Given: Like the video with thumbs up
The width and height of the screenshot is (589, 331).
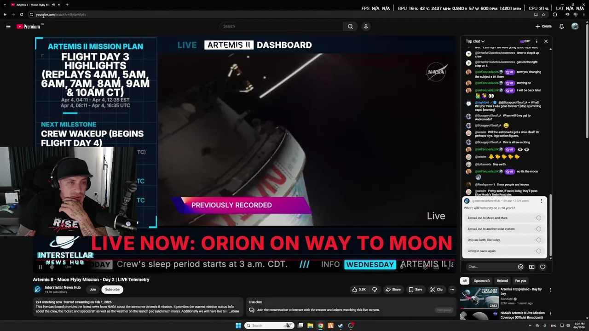Looking at the screenshot, I should [358, 290].
